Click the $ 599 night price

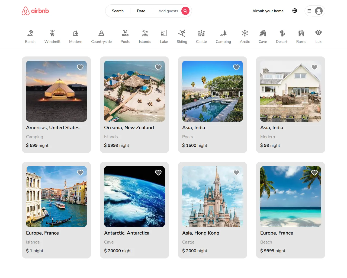(x=37, y=146)
